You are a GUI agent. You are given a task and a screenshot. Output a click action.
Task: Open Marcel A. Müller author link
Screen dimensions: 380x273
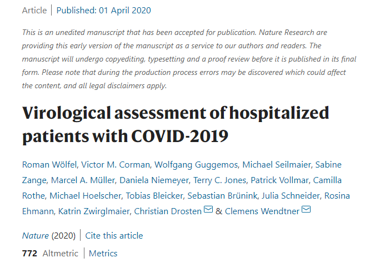point(83,180)
